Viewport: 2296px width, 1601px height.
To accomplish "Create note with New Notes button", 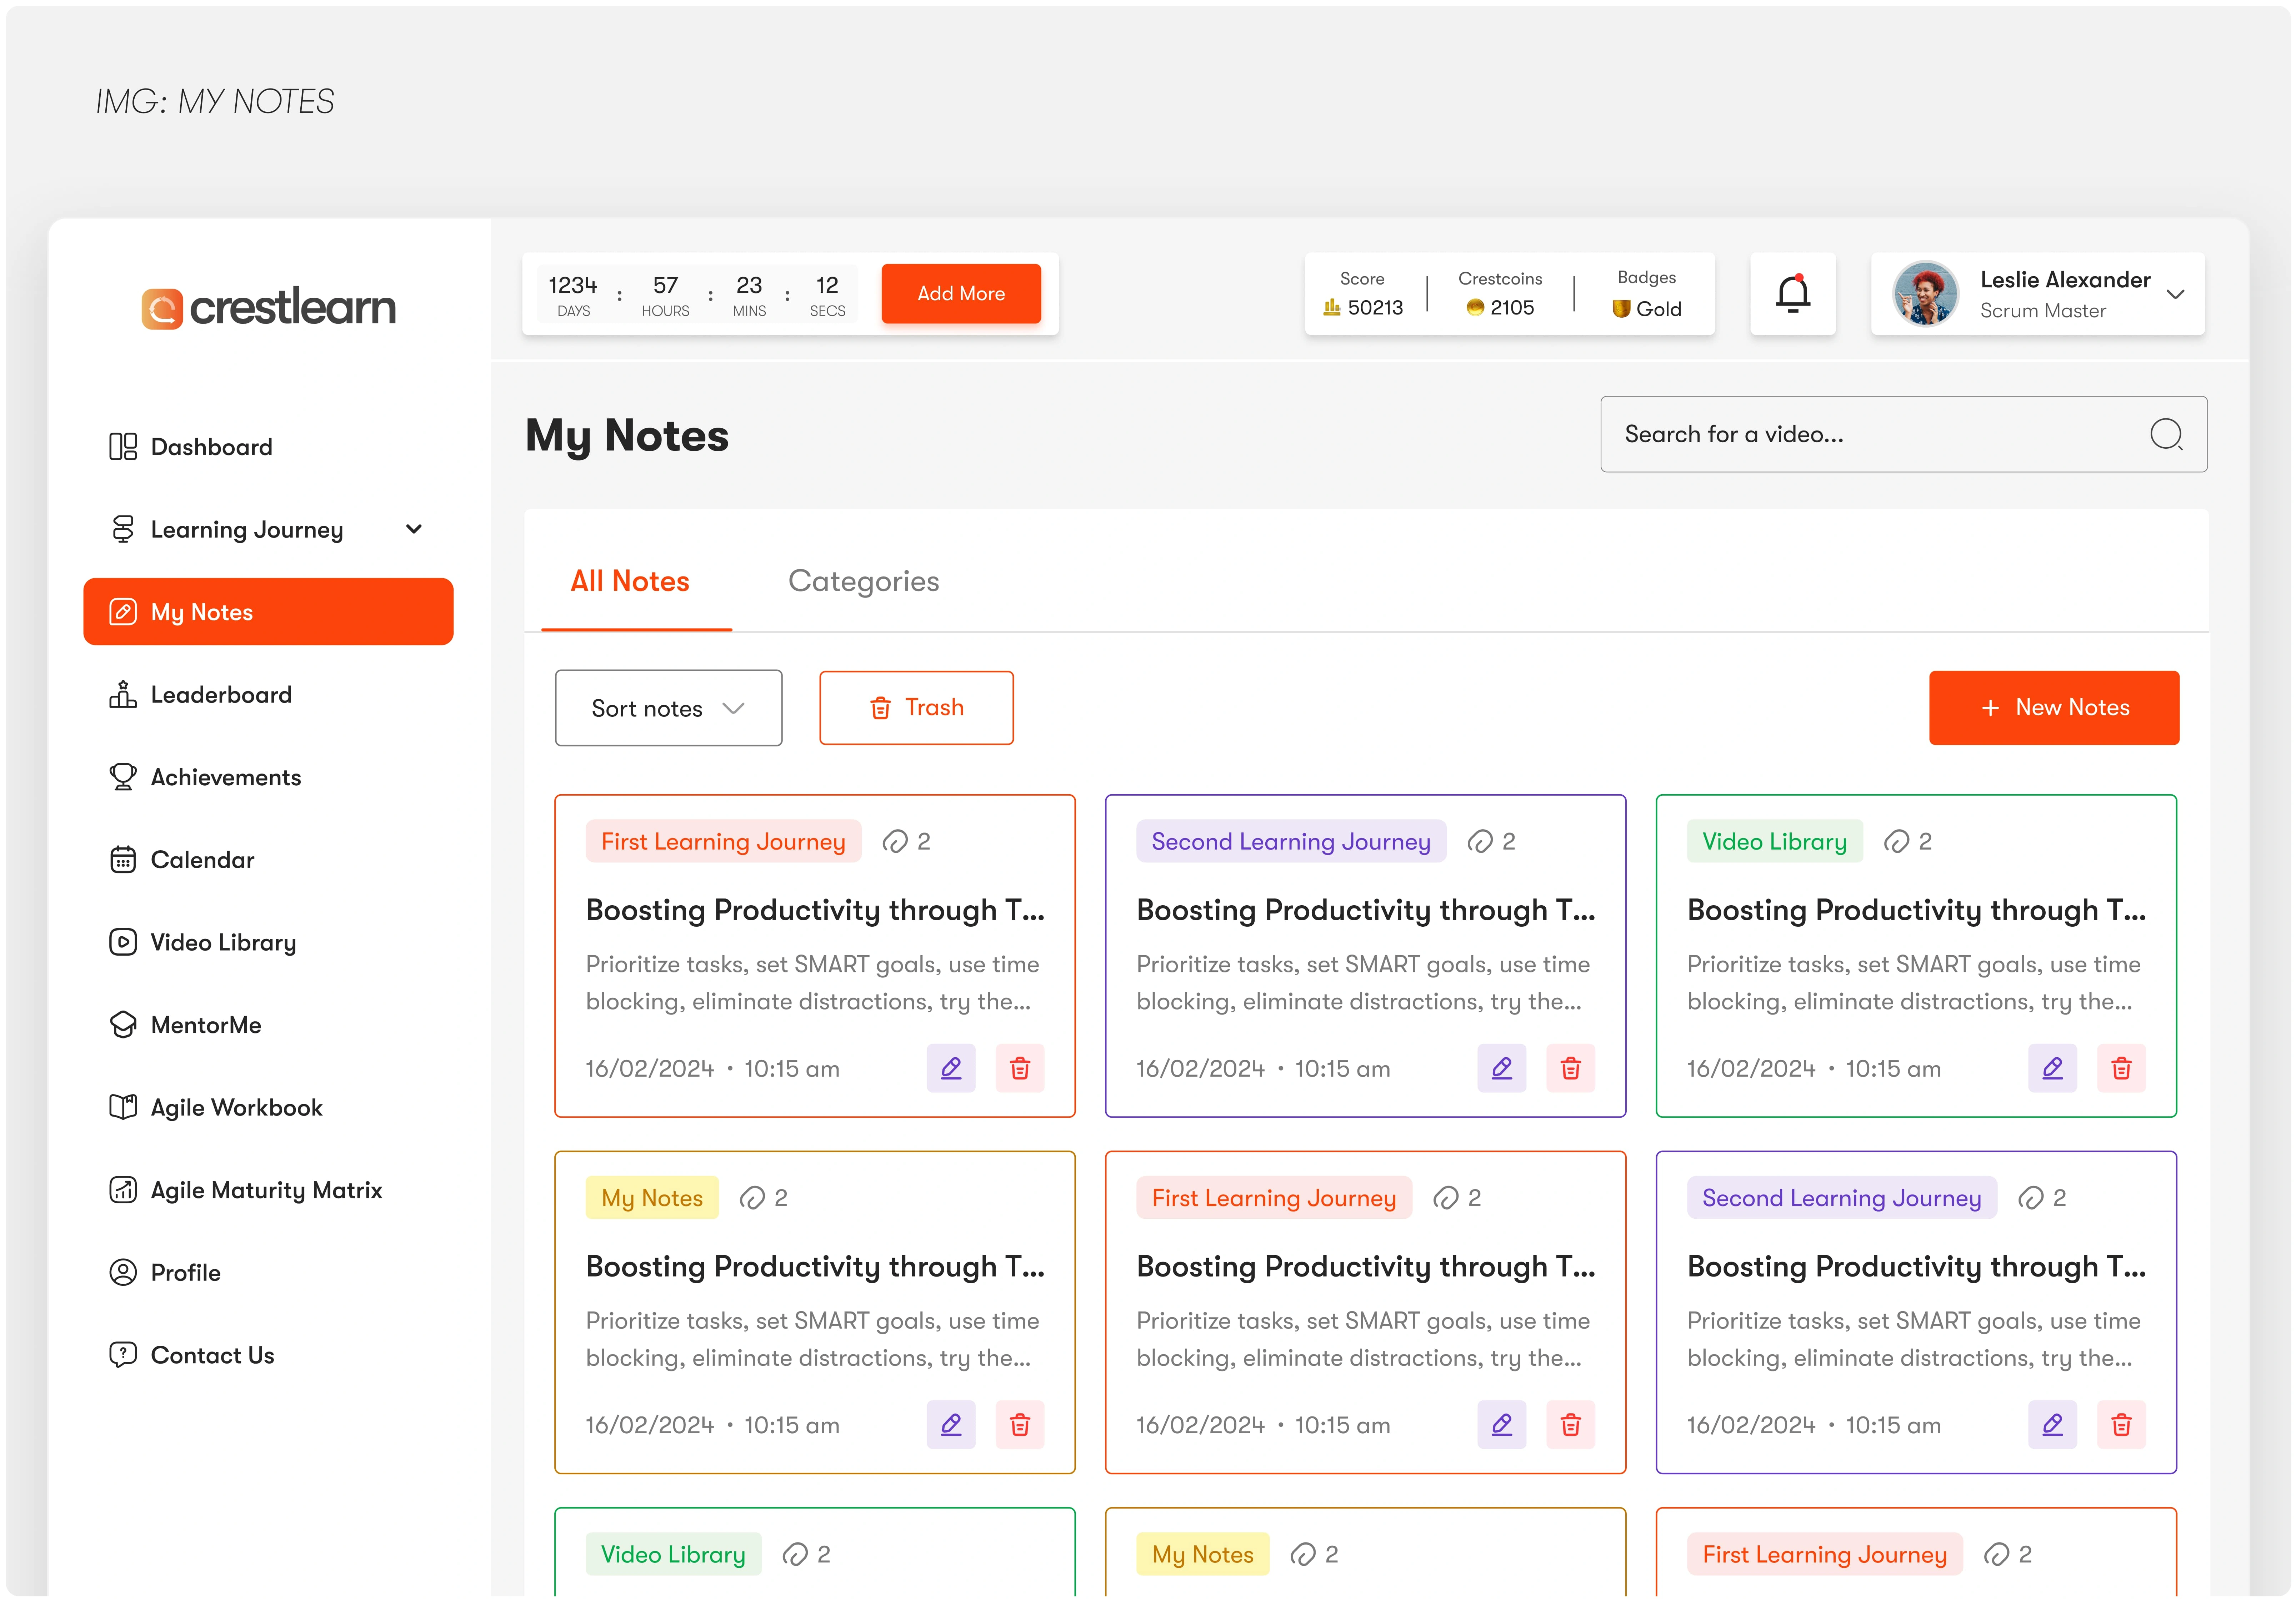I will (2054, 708).
